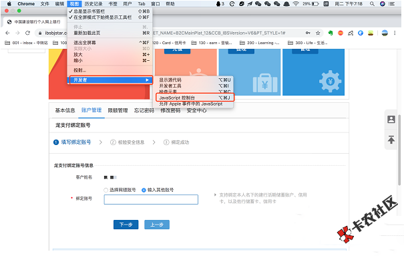The width and height of the screenshot is (404, 256).
Task: Click the hat icon in menu bar
Action: pos(286,4)
